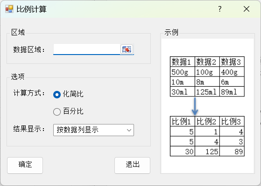Click the 结果显示: label

pyautogui.click(x=29, y=129)
